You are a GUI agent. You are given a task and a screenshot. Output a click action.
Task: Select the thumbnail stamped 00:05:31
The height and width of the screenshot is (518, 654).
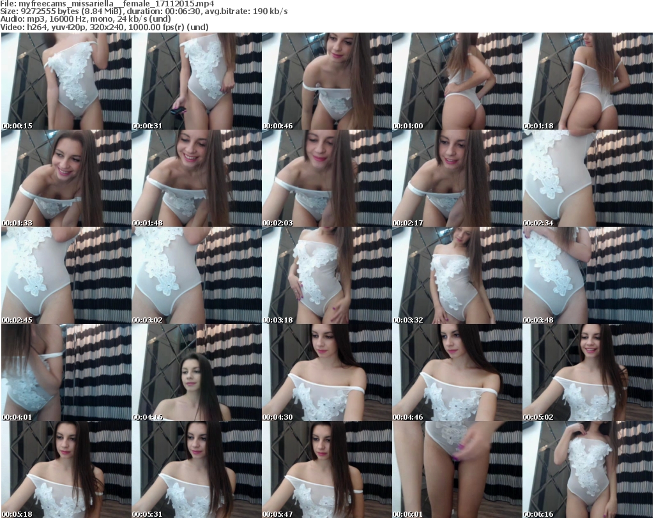coord(197,469)
